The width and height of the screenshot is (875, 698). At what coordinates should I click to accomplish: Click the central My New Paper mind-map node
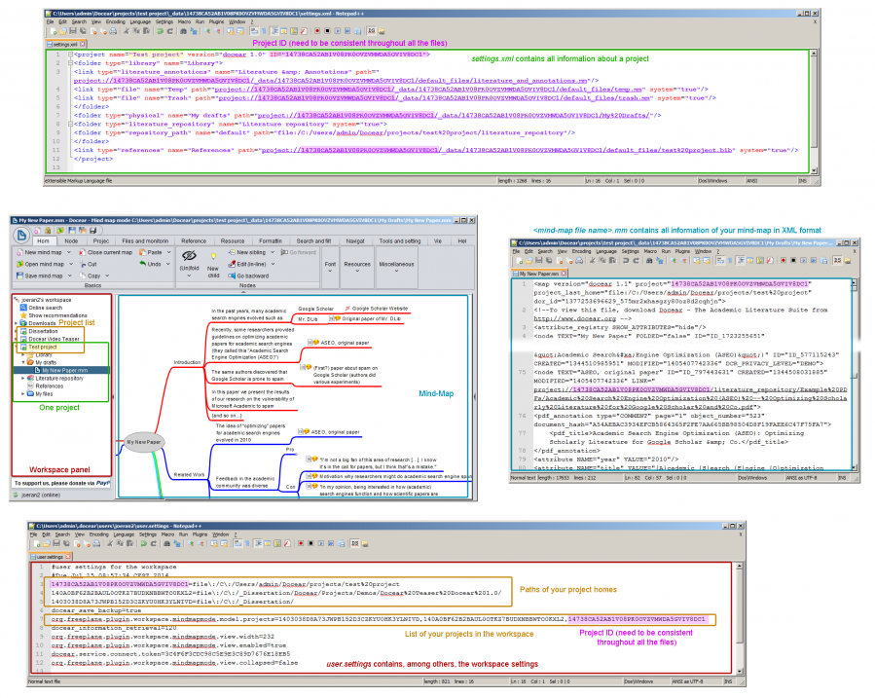(x=143, y=442)
